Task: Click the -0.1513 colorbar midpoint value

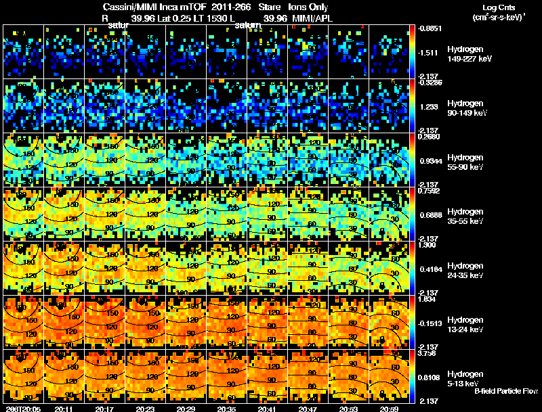Action: pos(430,323)
